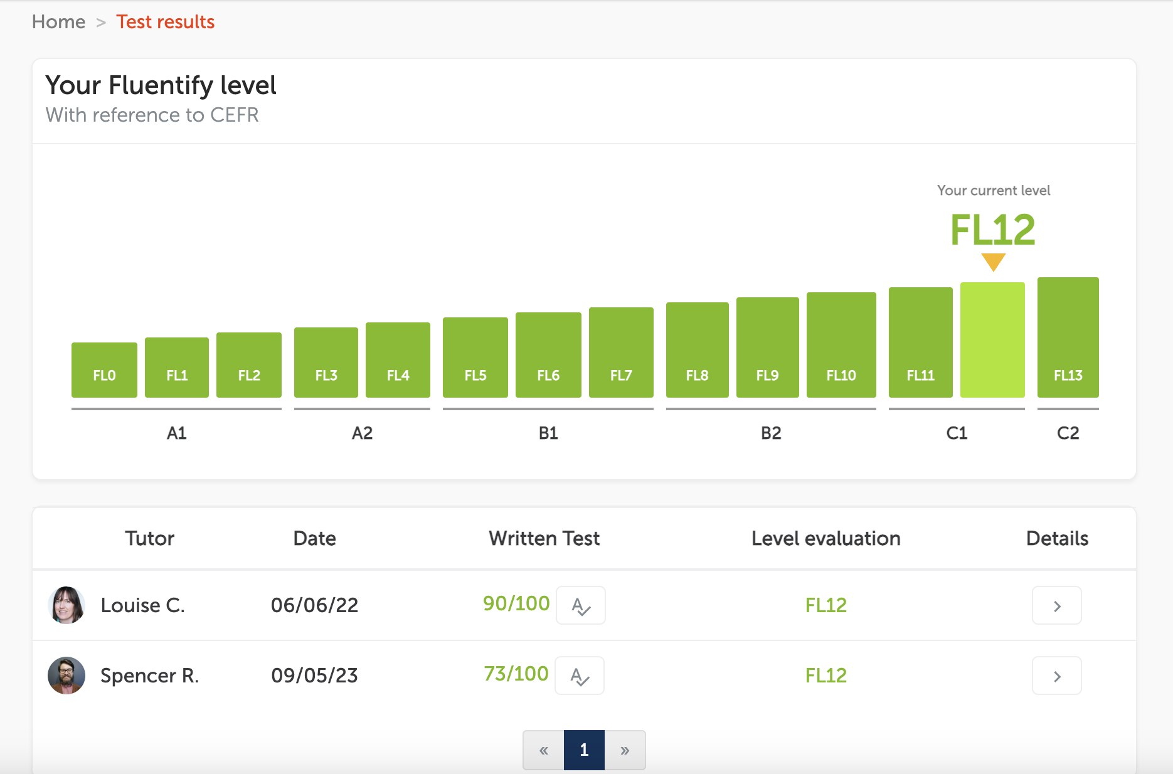This screenshot has width=1173, height=774.
Task: Click the A2 CEFR label
Action: (362, 433)
